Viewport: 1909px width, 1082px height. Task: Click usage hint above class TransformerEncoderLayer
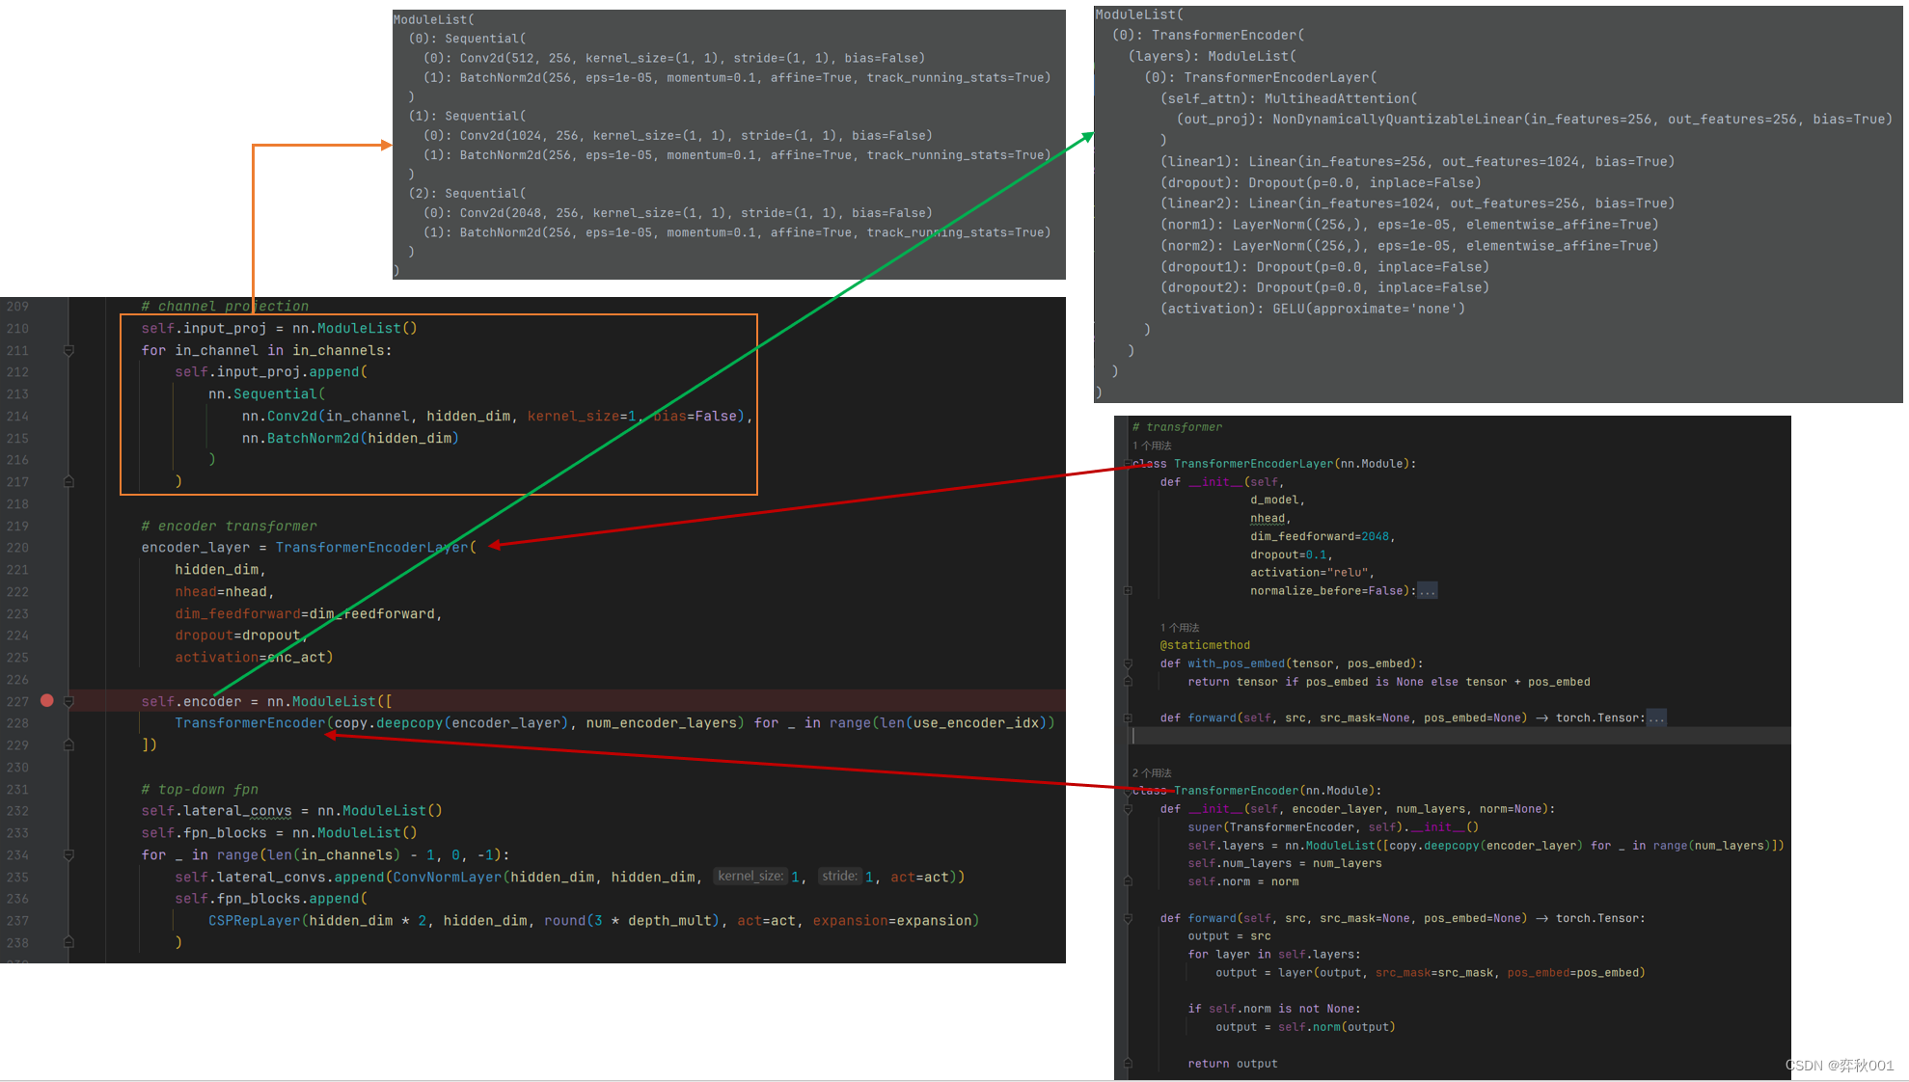click(1152, 446)
